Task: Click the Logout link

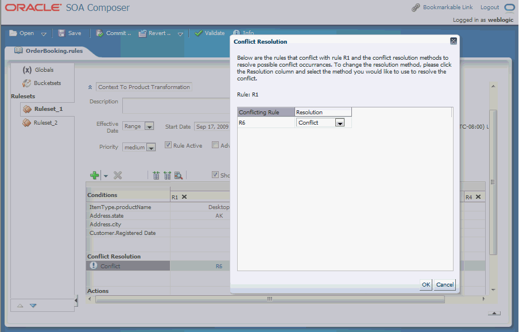Action: pos(490,7)
